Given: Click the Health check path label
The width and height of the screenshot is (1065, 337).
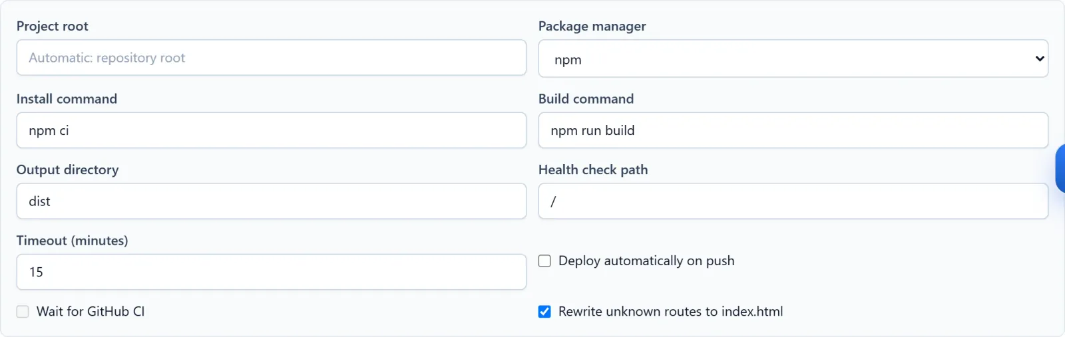Looking at the screenshot, I should 593,169.
